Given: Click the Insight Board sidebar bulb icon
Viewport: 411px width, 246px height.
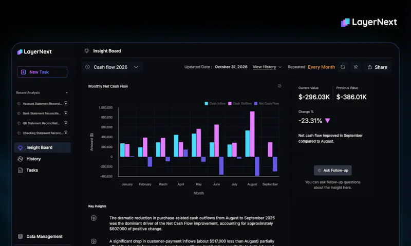Looking at the screenshot, I should (x=20, y=147).
